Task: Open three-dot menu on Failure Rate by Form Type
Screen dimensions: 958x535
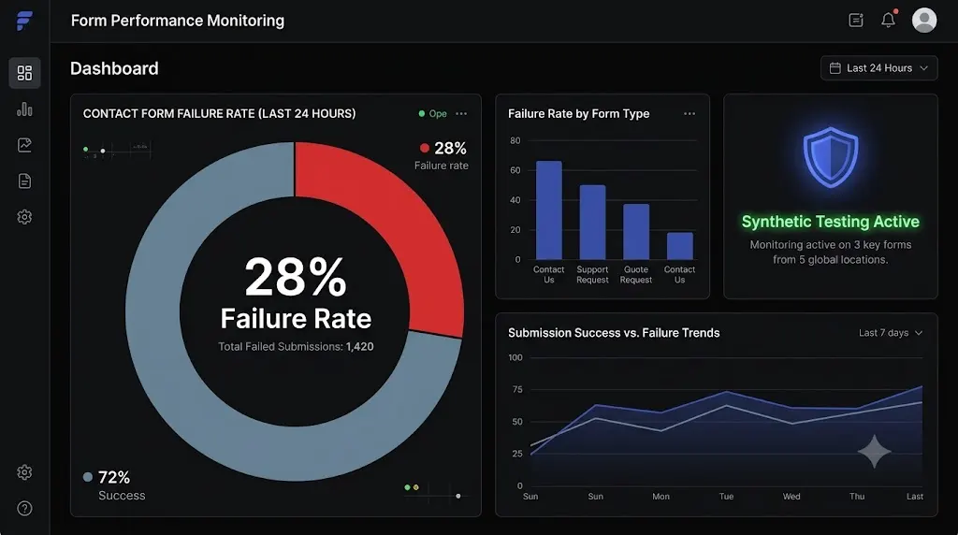Action: coord(689,113)
